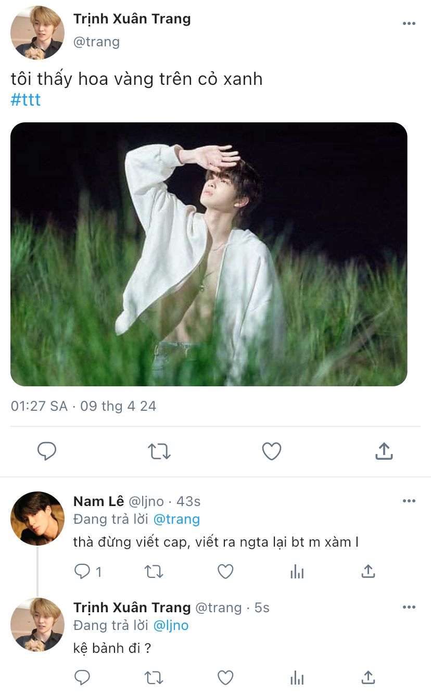Reply to the main tweet
Image resolution: width=431 pixels, height=694 pixels.
point(47,451)
